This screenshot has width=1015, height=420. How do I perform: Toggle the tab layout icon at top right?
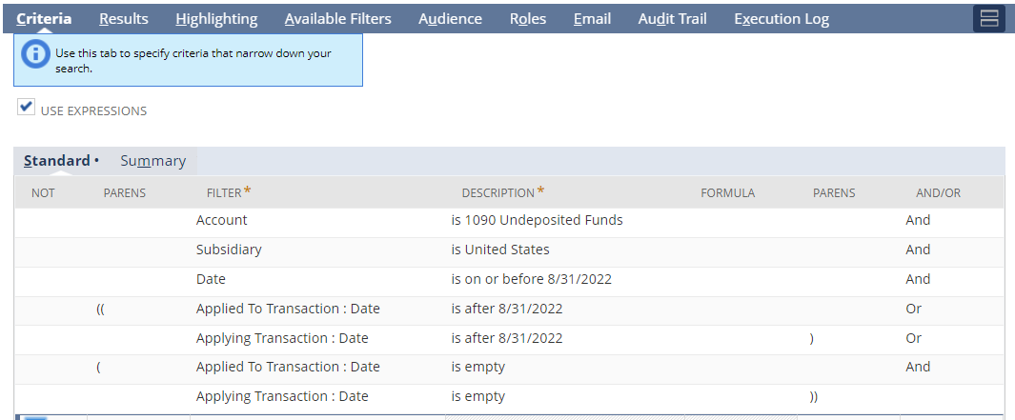(988, 18)
